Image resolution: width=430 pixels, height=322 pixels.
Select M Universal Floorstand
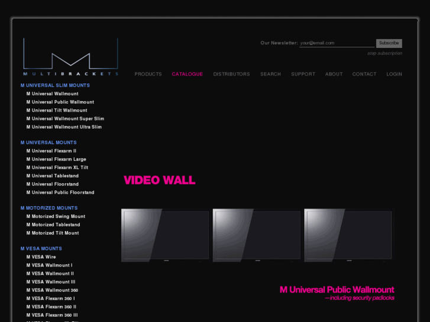[53, 184]
